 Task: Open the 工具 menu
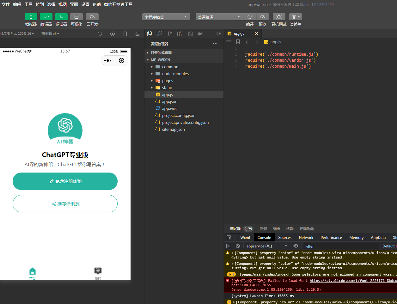(x=28, y=4)
